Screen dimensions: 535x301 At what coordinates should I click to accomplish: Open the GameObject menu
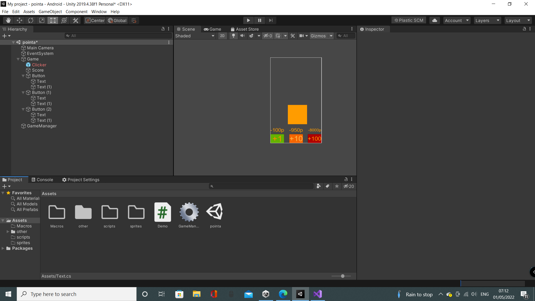pyautogui.click(x=50, y=11)
